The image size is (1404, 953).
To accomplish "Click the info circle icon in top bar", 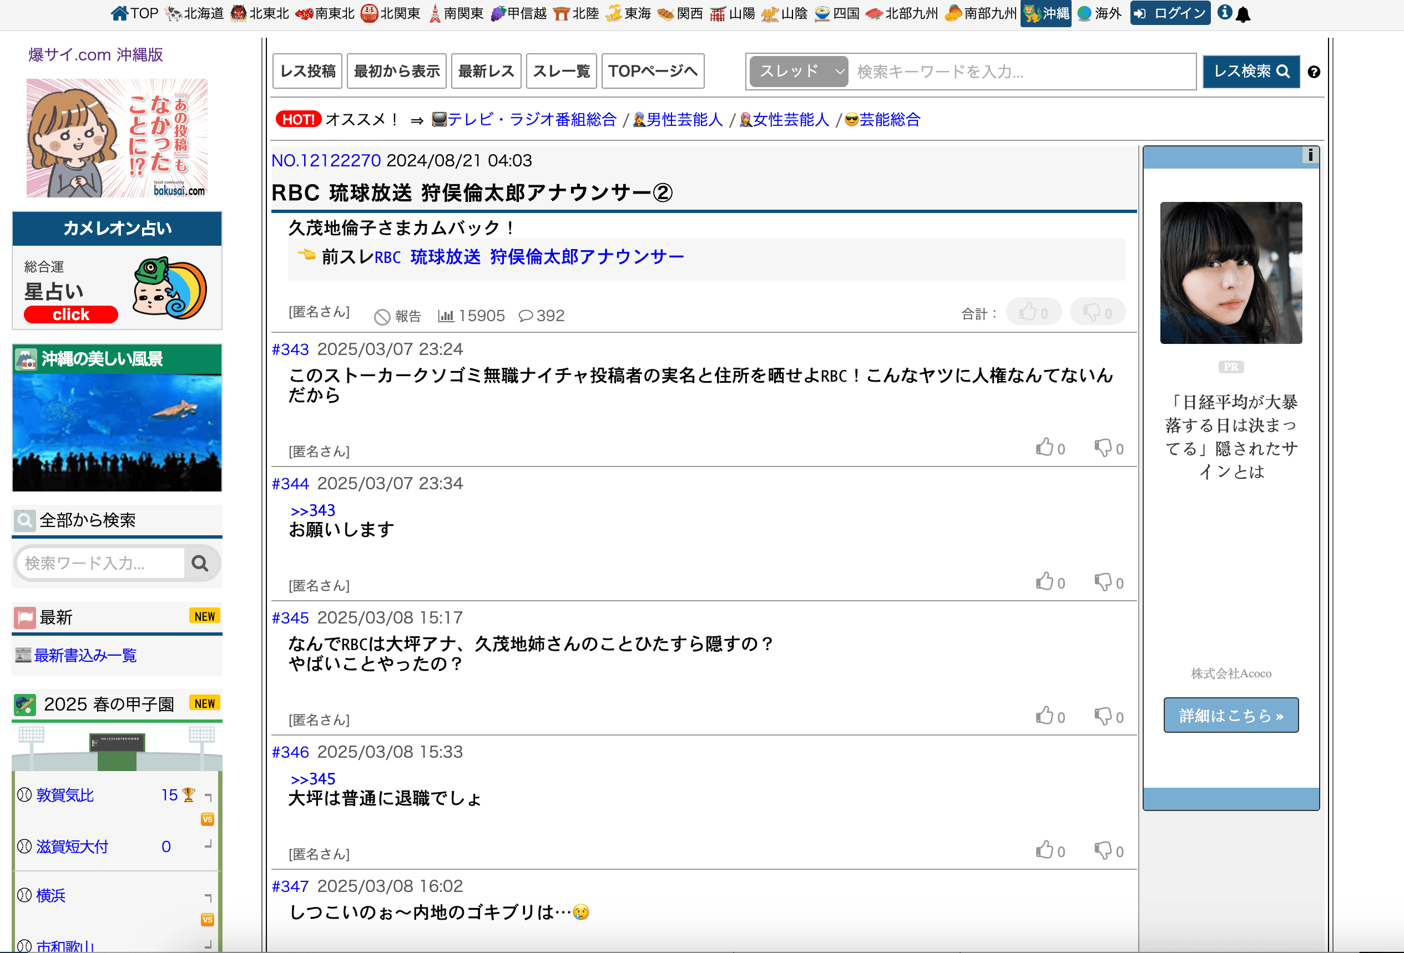I will pyautogui.click(x=1225, y=13).
